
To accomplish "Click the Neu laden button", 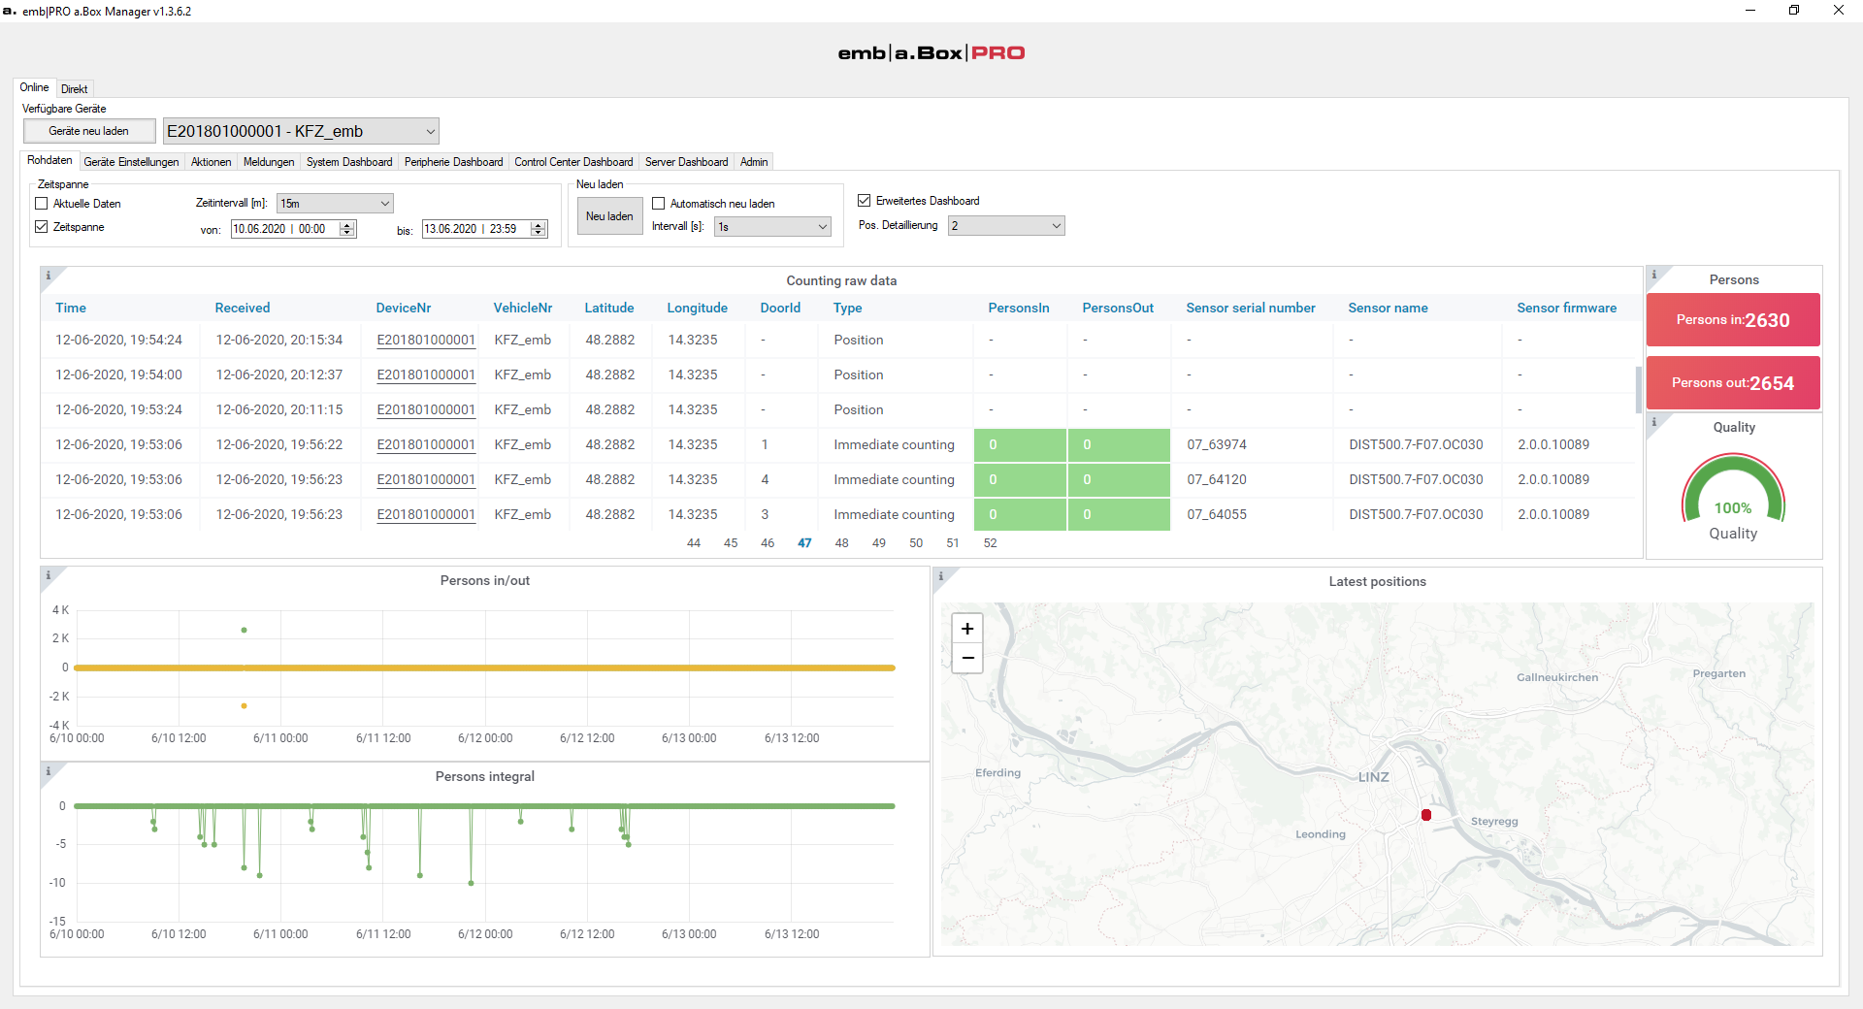I will point(609,216).
